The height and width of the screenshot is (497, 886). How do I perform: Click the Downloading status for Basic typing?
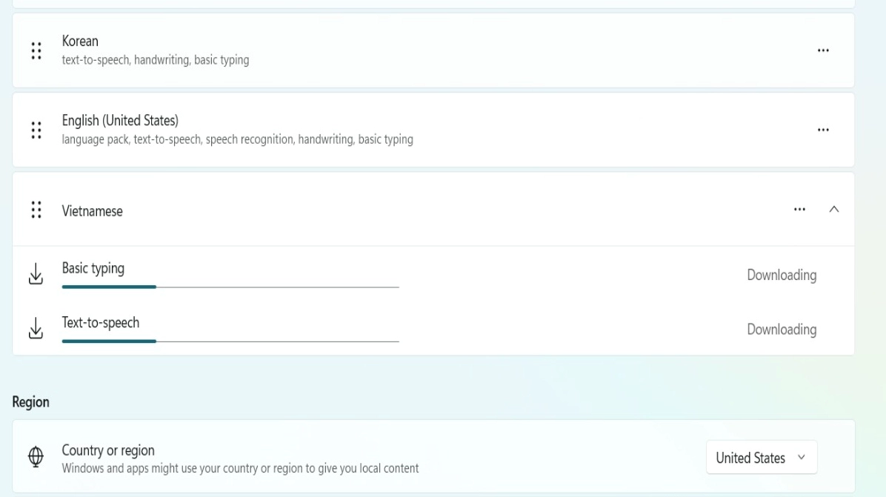coord(782,275)
